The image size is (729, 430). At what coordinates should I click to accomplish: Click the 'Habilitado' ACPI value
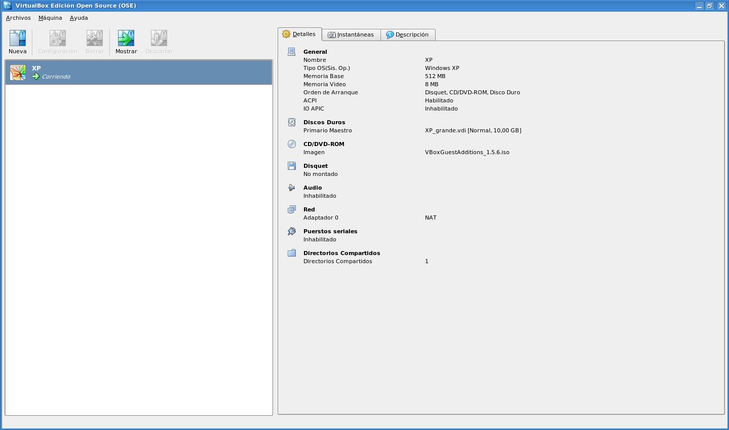coord(439,100)
